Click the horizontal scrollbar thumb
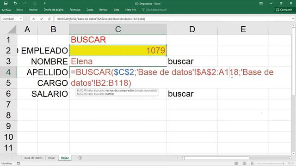 (217, 158)
